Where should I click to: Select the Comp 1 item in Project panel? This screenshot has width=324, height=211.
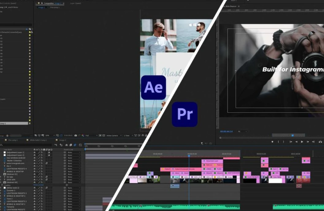click(14, 123)
